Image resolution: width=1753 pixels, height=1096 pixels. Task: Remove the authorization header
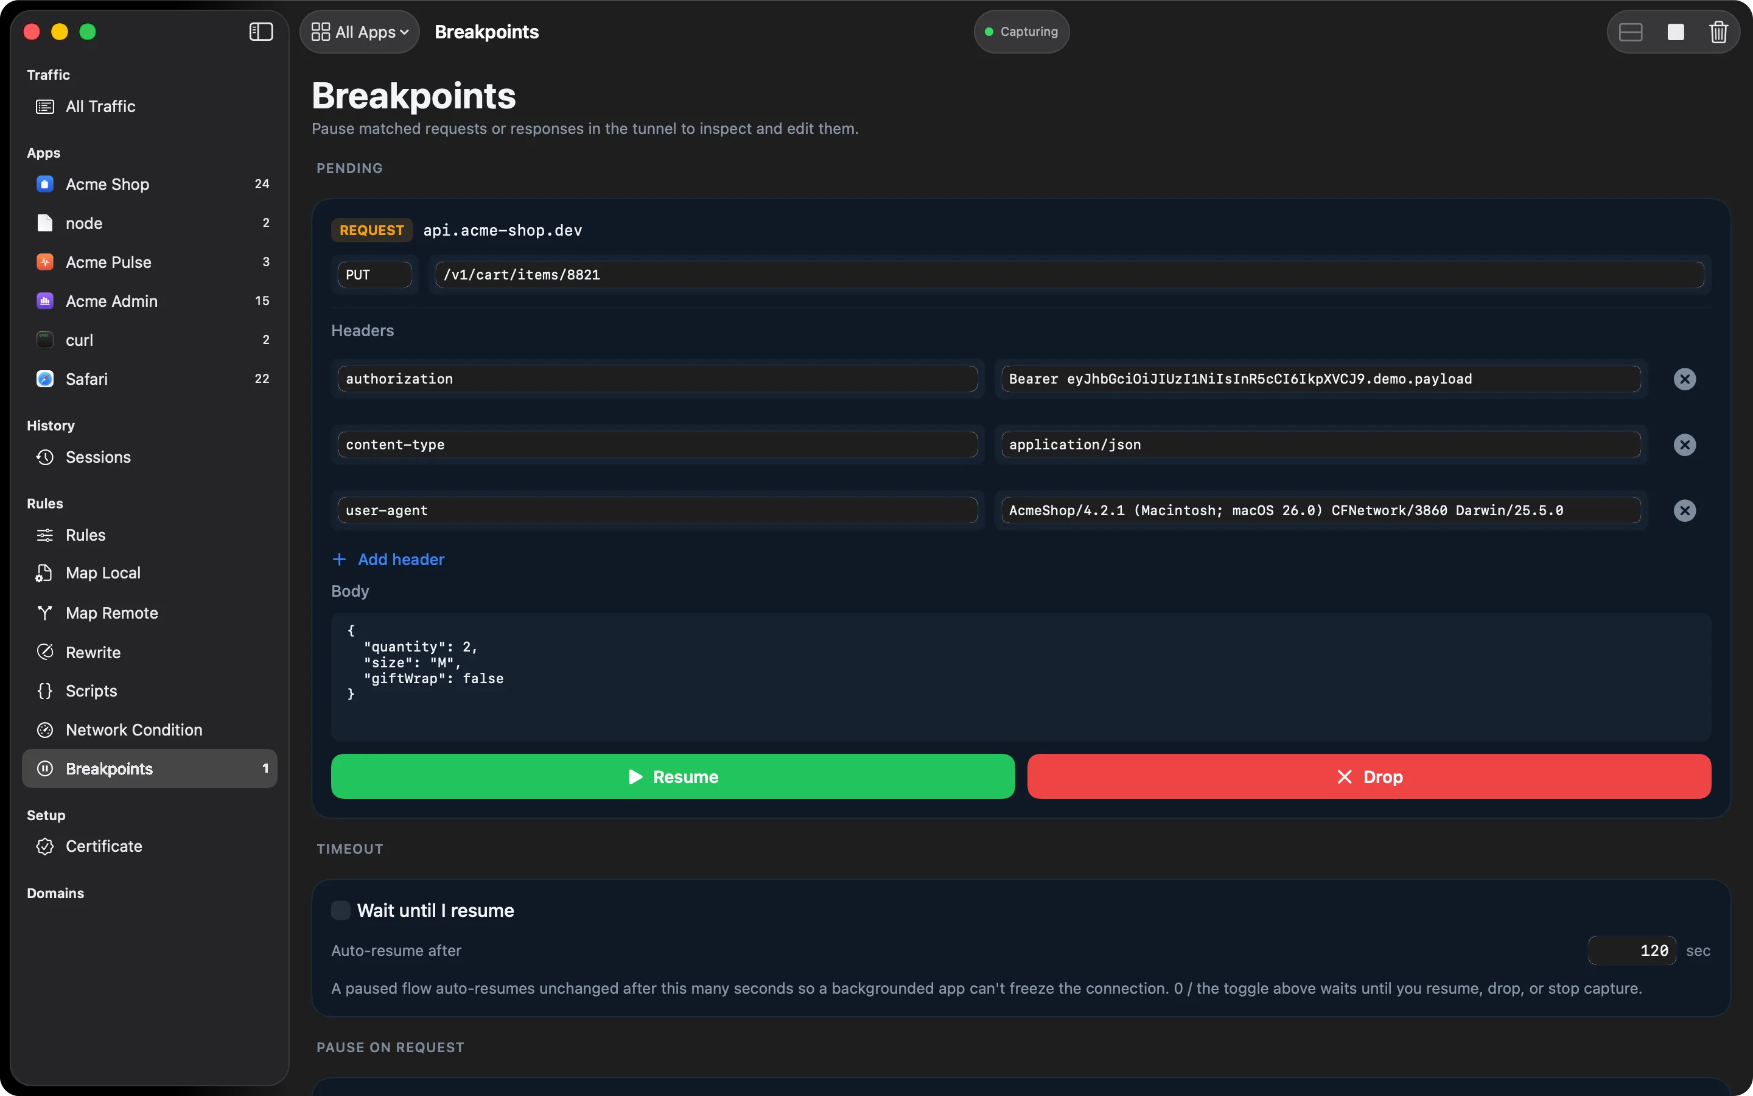pyautogui.click(x=1685, y=379)
